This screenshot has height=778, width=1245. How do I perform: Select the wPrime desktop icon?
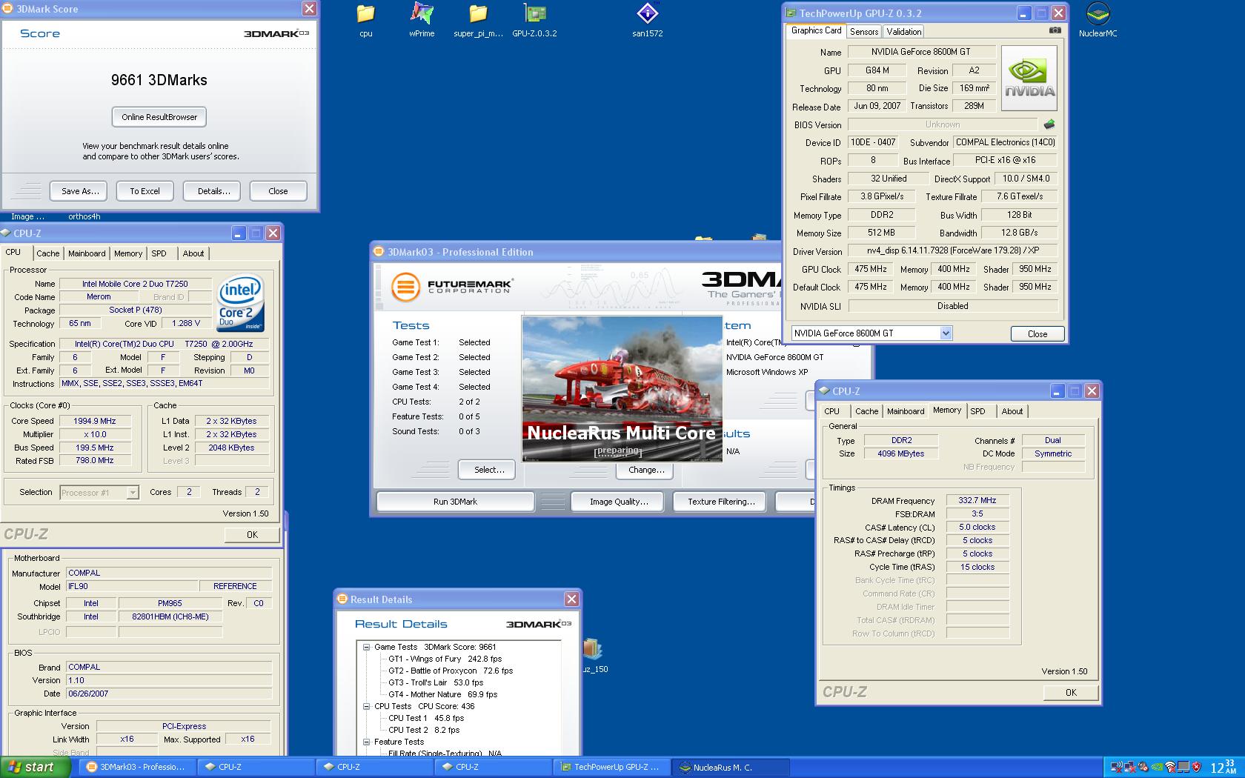click(x=422, y=20)
